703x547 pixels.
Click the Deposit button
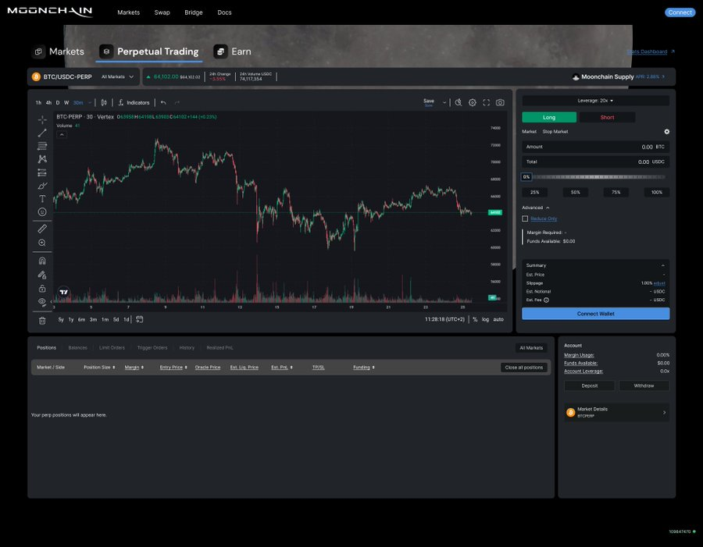pos(589,385)
